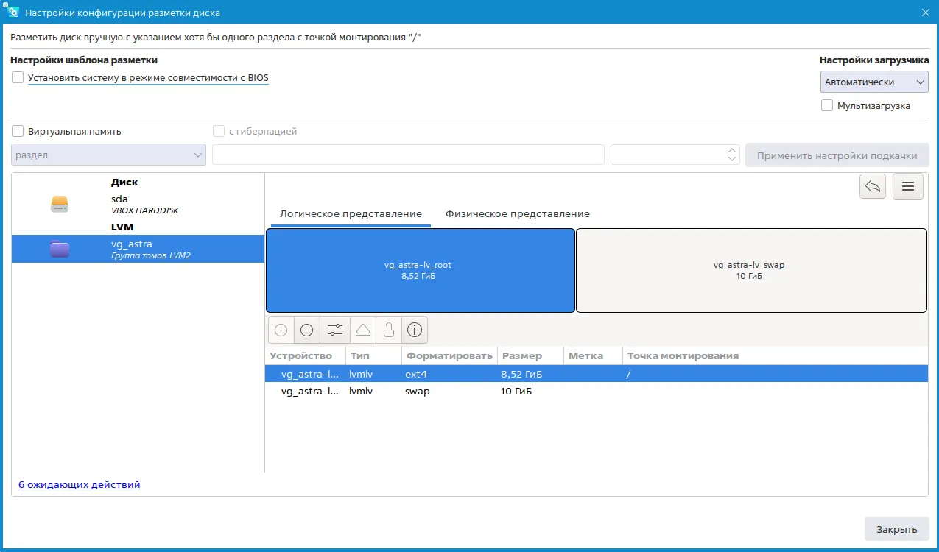This screenshot has width=939, height=552.
Task: Click the swap size spinner down arrow
Action: coord(732,159)
